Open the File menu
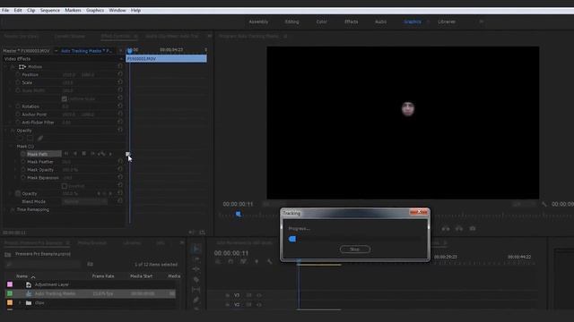The width and height of the screenshot is (574, 322). click(x=5, y=10)
